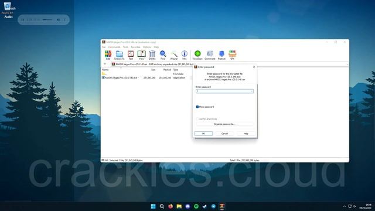375x211 pixels.
Task: Click Cancel in the Enter password dialog
Action: tap(224, 134)
